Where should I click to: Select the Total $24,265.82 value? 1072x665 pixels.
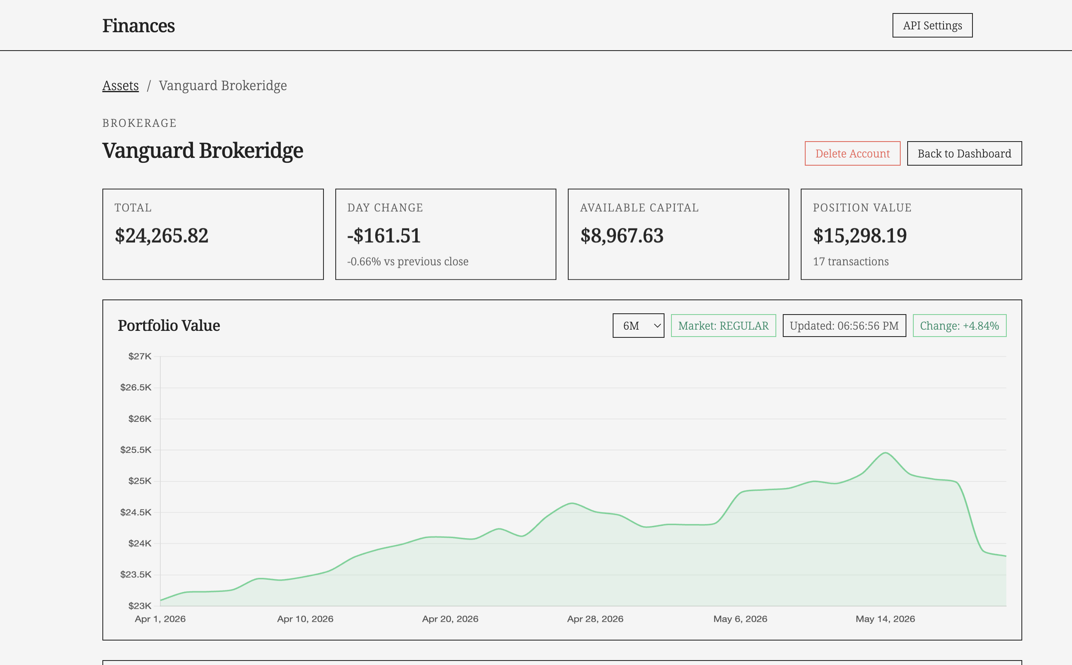pyautogui.click(x=162, y=236)
